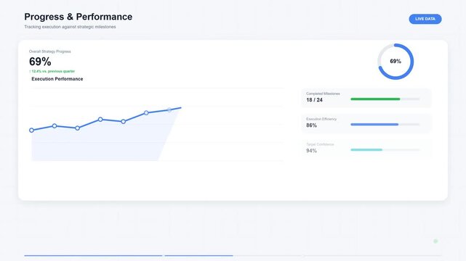Click the "Overall Strategy Progress" label
The height and width of the screenshot is (261, 466).
pyautogui.click(x=50, y=51)
